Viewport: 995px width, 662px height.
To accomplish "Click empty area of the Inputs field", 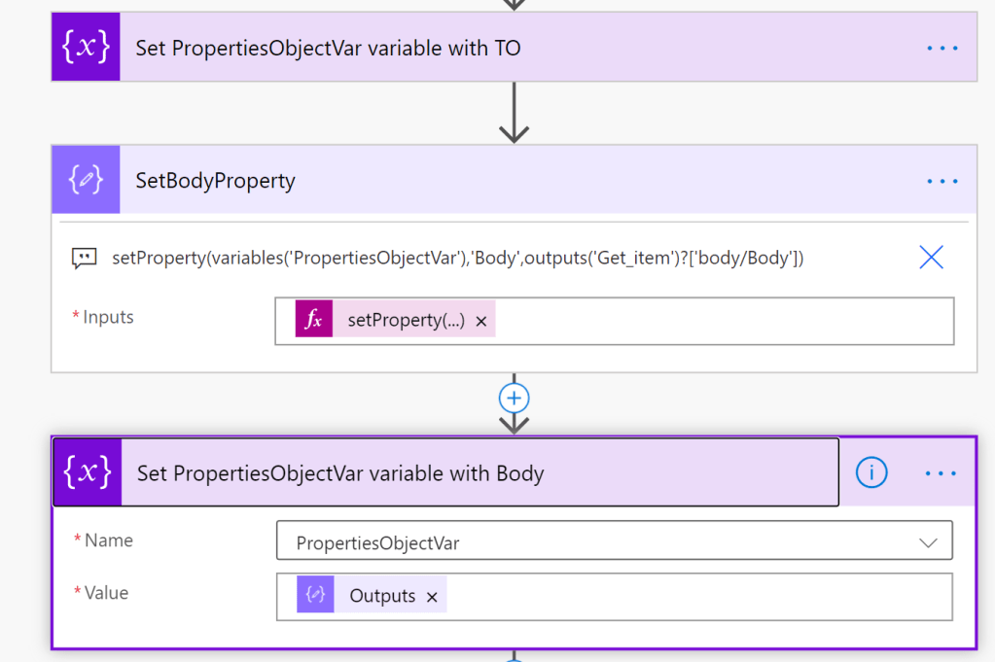I will pyautogui.click(x=720, y=321).
